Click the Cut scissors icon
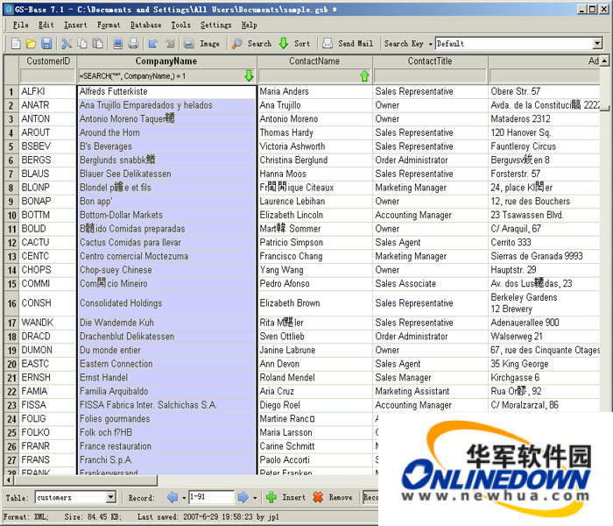The width and height of the screenshot is (613, 526). pos(67,44)
